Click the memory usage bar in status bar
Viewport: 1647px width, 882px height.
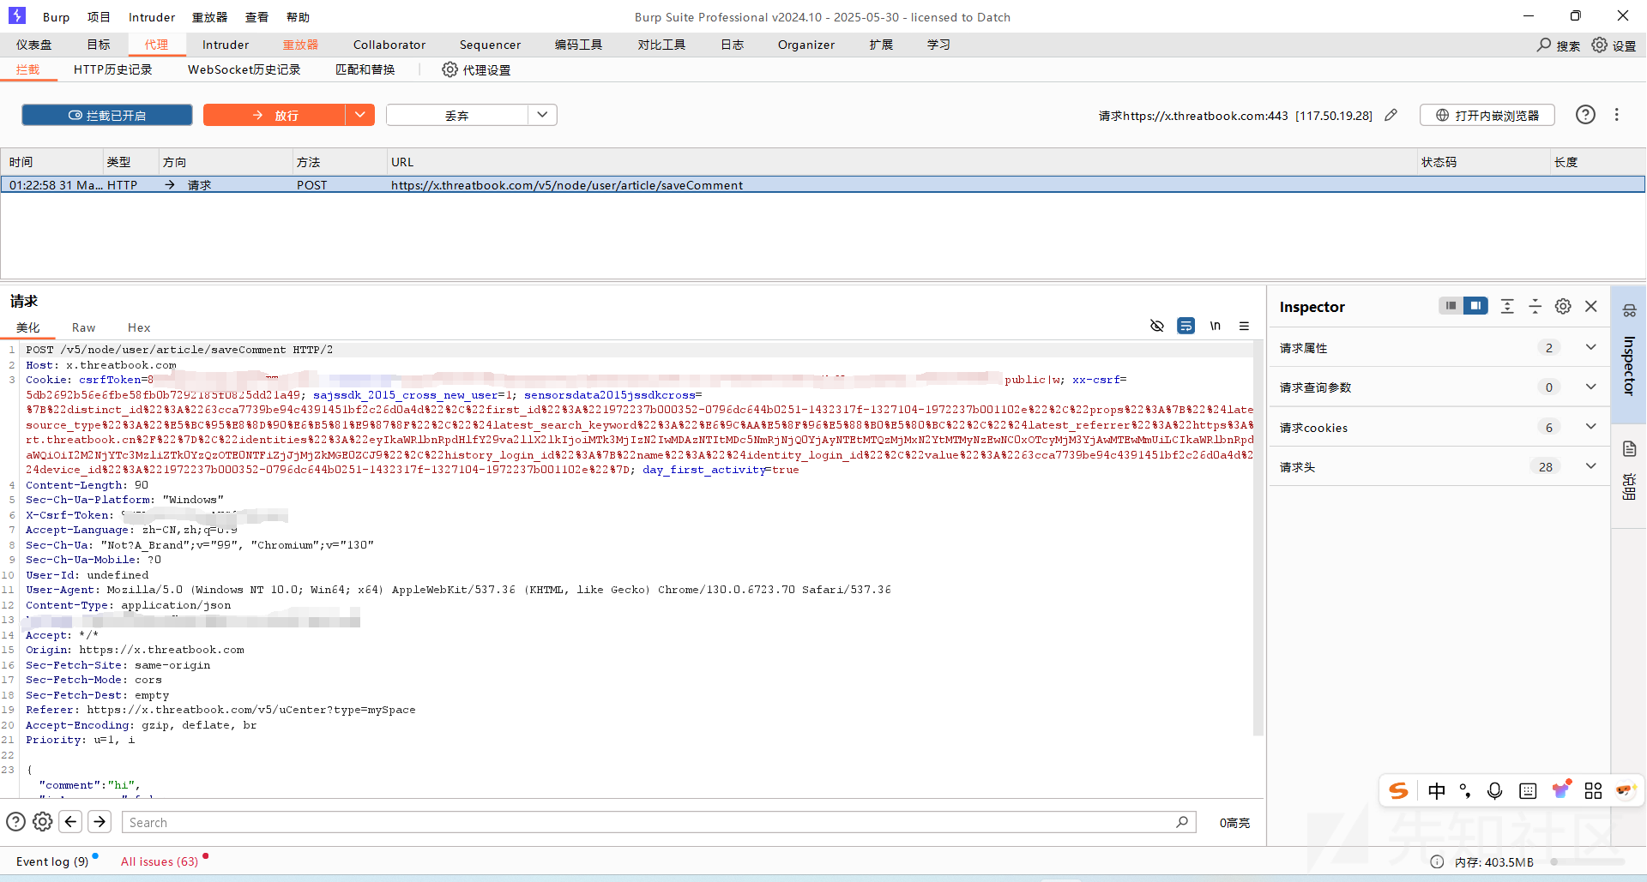1587,862
